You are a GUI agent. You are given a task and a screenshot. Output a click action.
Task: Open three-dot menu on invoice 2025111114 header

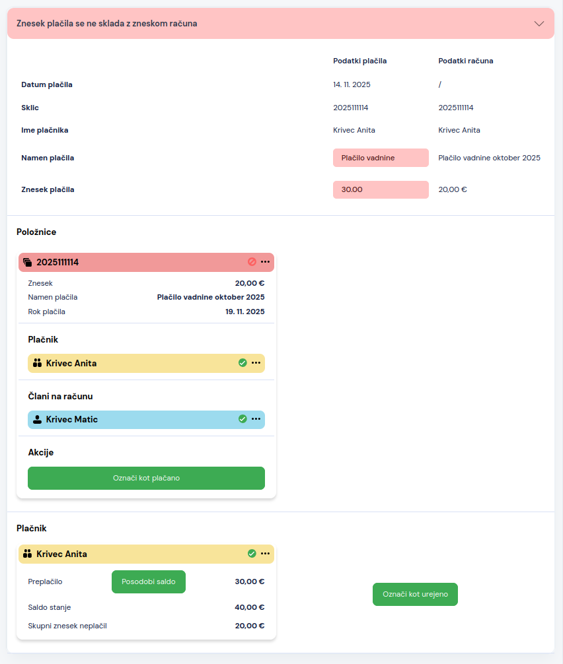pos(265,262)
